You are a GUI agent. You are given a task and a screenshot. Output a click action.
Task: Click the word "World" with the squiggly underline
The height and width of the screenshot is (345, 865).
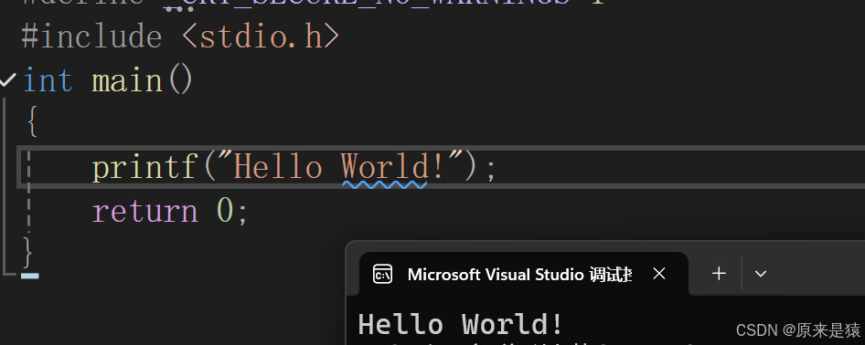(x=385, y=166)
